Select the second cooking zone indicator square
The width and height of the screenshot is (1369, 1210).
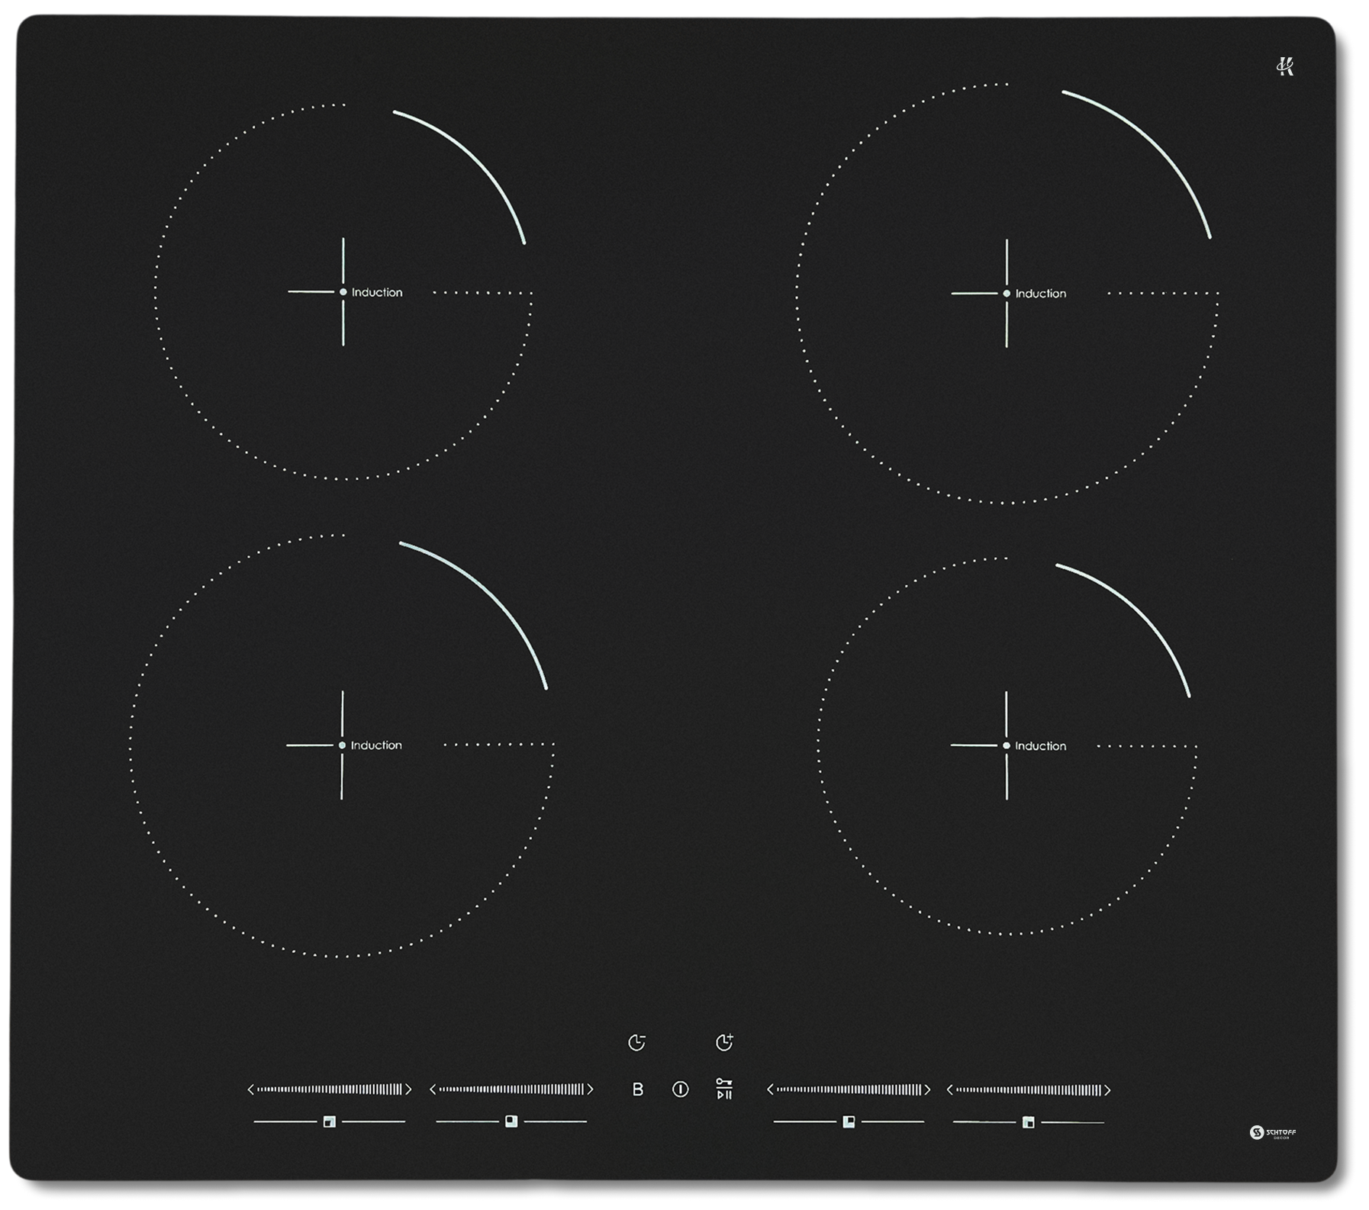[511, 1121]
